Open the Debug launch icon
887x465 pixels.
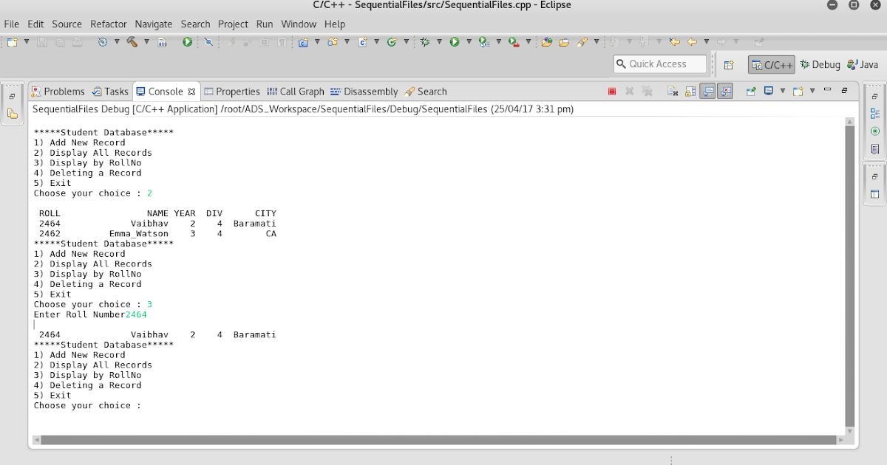[x=425, y=42]
